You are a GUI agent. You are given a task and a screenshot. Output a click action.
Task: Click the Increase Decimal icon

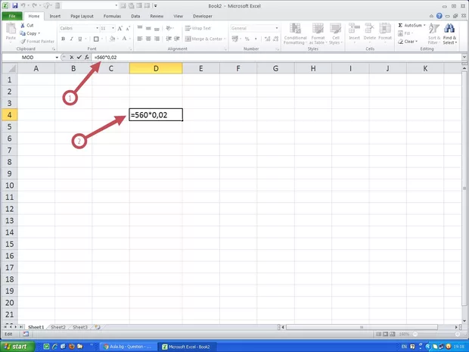(267, 39)
